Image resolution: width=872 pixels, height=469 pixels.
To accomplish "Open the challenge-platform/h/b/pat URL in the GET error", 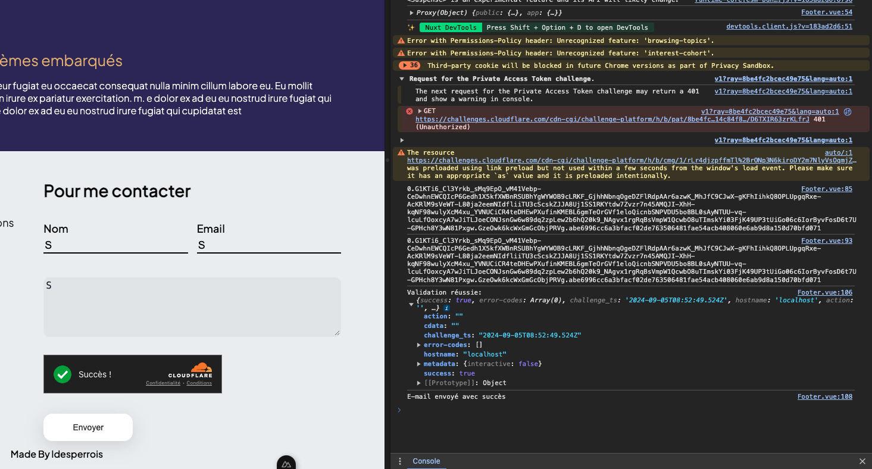I will 612,119.
